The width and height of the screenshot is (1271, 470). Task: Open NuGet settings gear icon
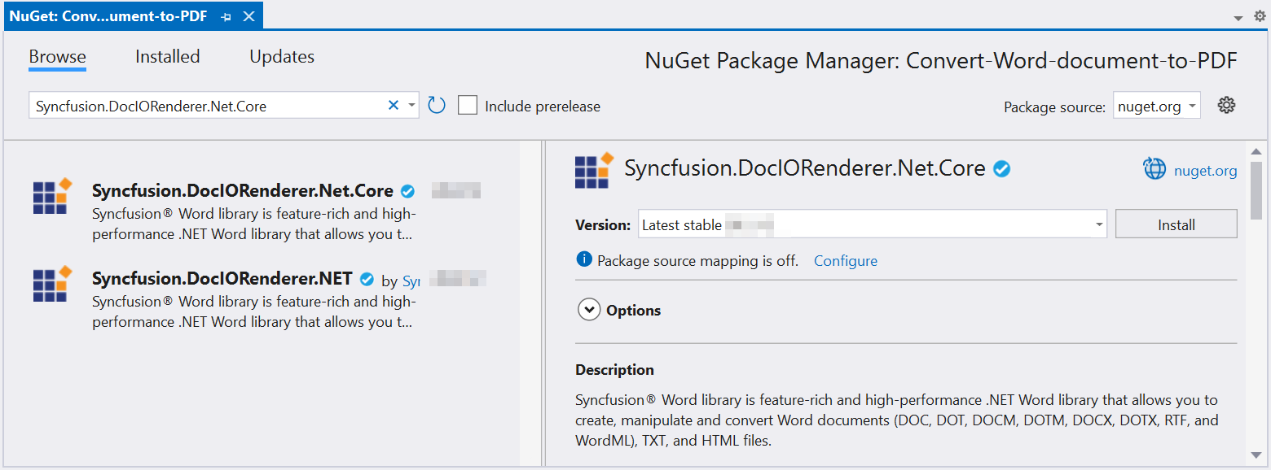coord(1226,106)
